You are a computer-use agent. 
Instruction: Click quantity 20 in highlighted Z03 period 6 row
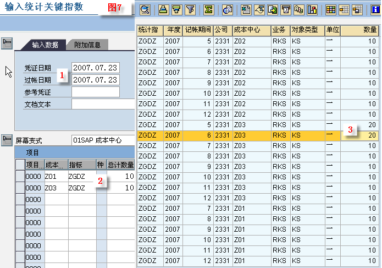click(359, 135)
